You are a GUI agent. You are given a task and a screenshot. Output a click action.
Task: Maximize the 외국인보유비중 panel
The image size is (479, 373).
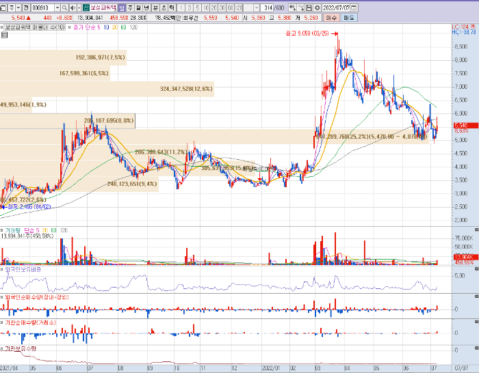click(476, 268)
